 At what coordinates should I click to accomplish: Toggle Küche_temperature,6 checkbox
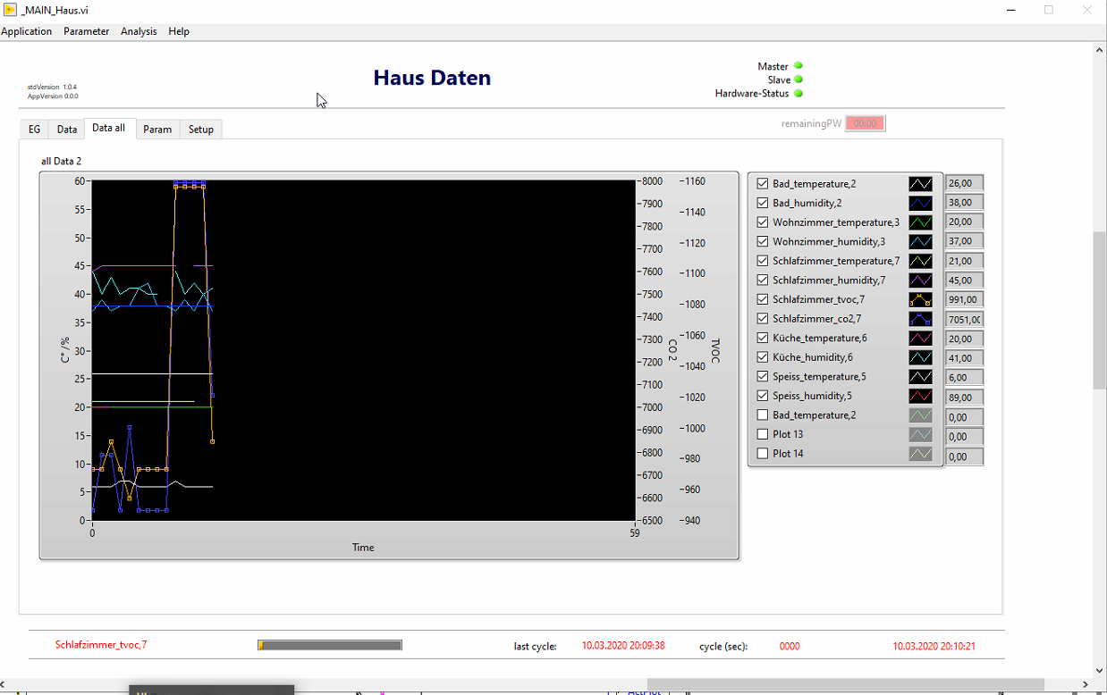pyautogui.click(x=763, y=338)
